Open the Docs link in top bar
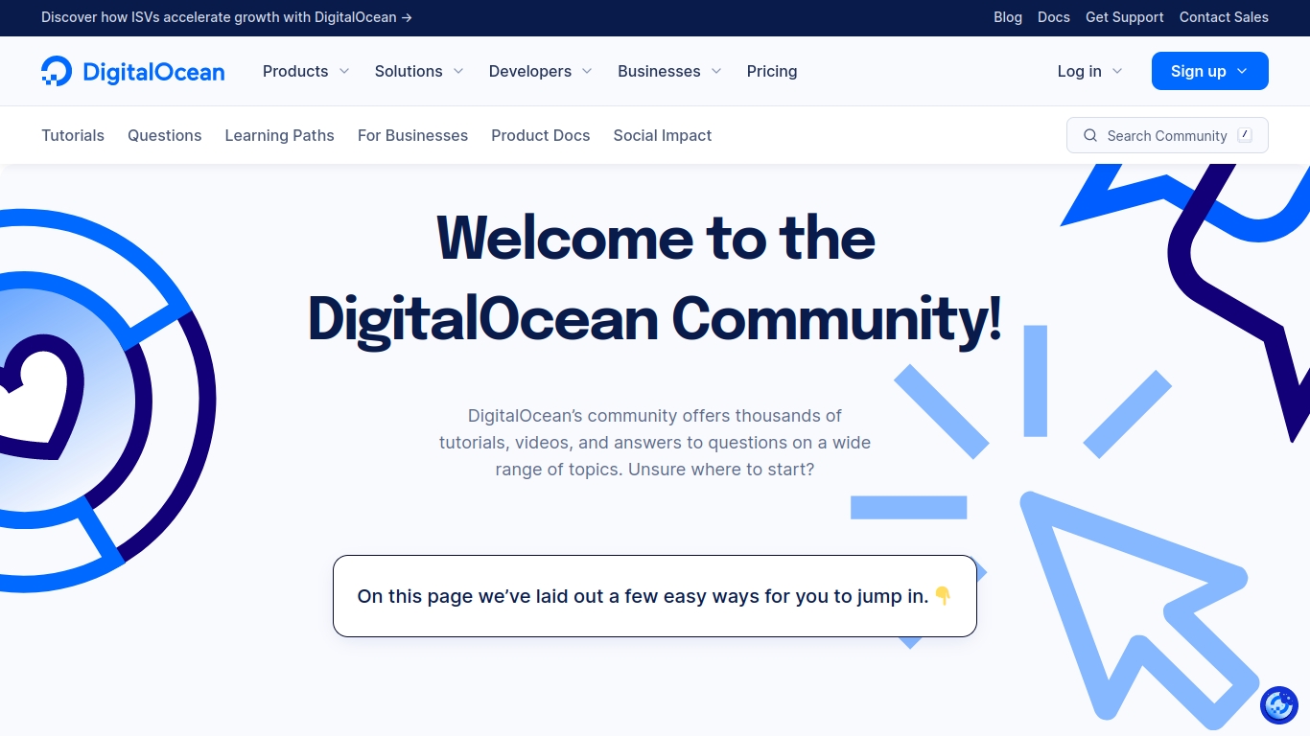 [1054, 17]
